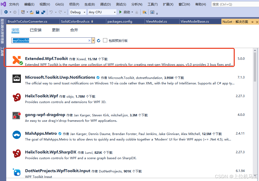
Task: Click the save file icon
Action: pyautogui.click(x=38, y=12)
